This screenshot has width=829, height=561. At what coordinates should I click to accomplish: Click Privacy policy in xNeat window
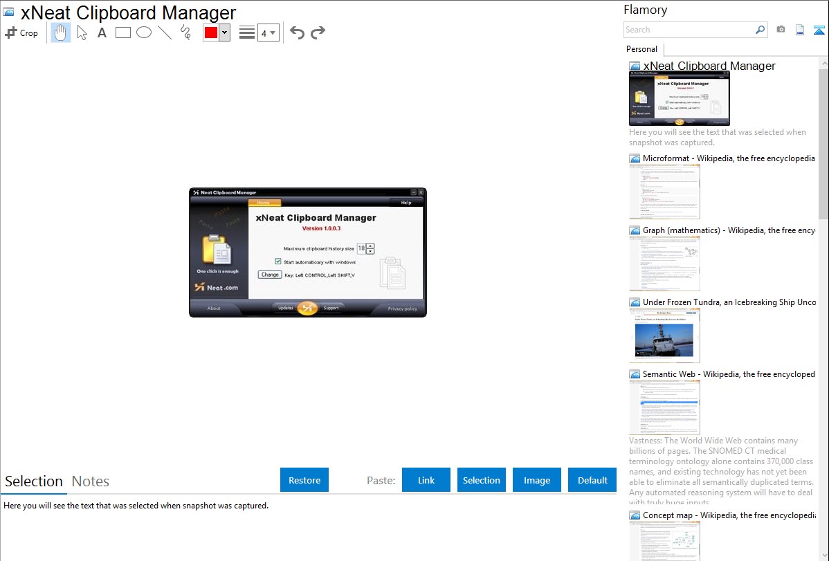[x=402, y=309]
